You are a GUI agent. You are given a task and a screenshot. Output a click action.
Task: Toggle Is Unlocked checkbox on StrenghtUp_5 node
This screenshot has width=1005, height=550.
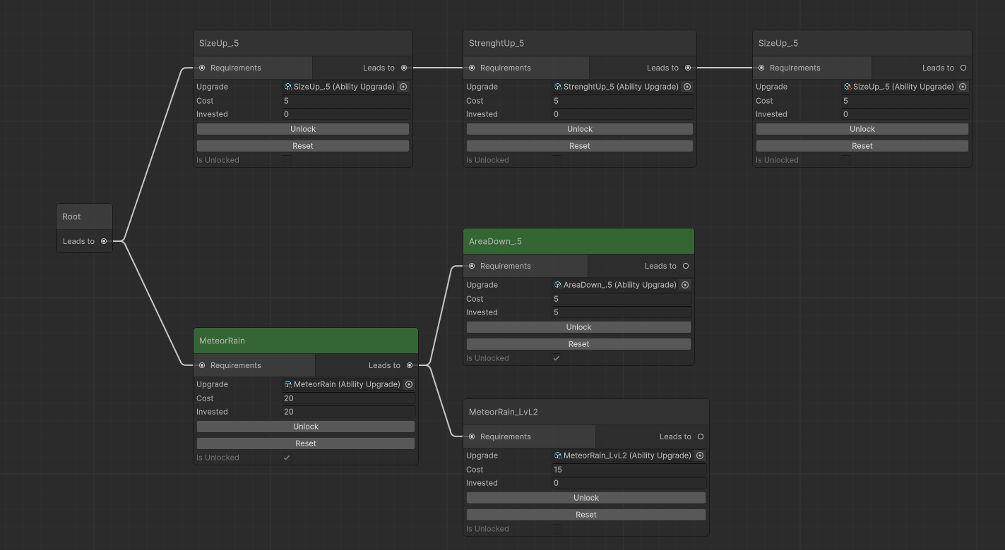click(x=557, y=160)
